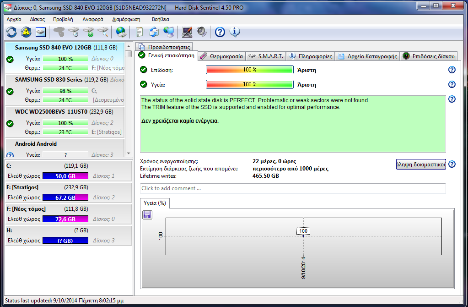The height and width of the screenshot is (307, 468).
Task: Click the disk with magnifier toolbar icon
Action: (x=103, y=32)
